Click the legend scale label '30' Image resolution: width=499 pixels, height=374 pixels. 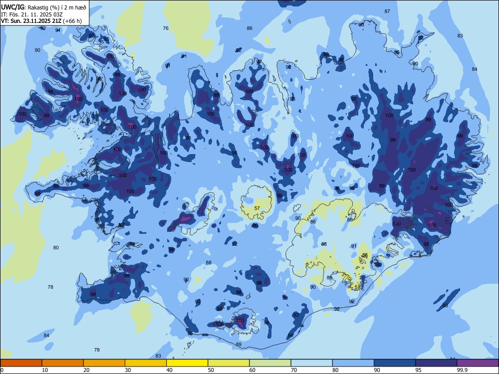pos(128,370)
